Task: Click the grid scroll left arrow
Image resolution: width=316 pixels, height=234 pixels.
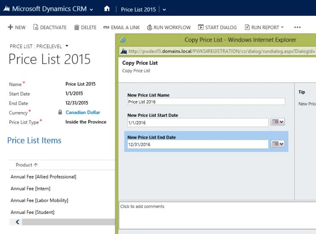Action: click(18, 222)
